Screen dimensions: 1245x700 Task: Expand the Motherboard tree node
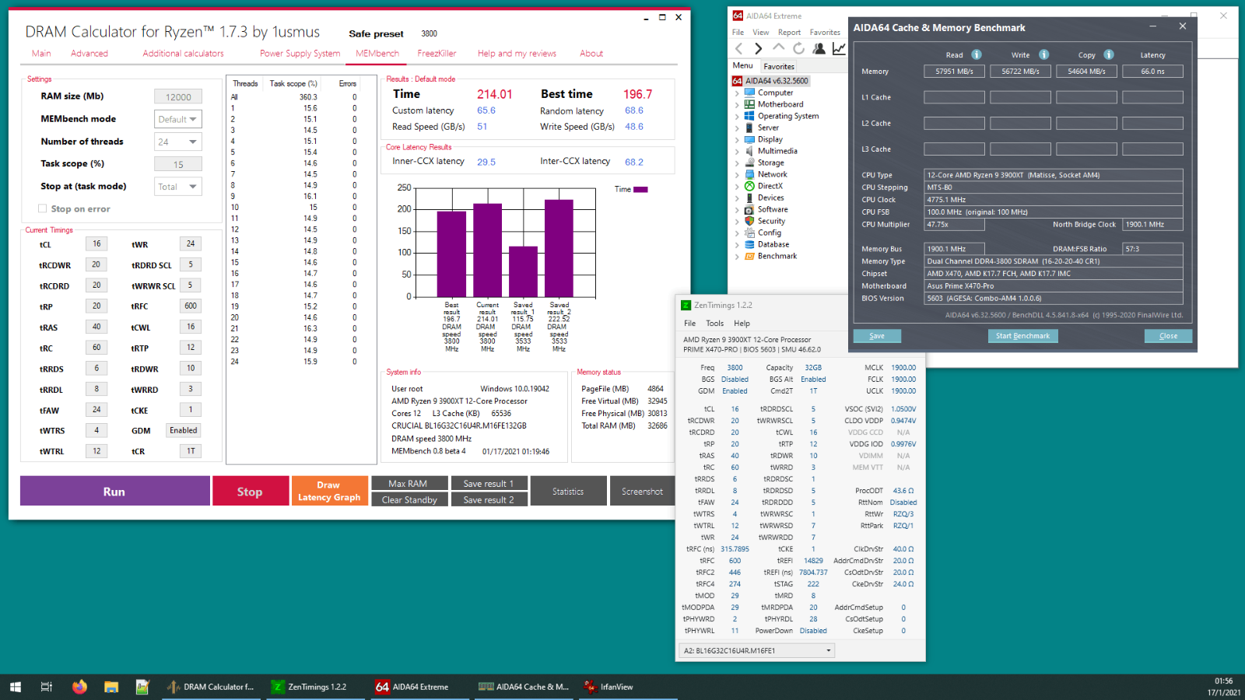click(737, 104)
